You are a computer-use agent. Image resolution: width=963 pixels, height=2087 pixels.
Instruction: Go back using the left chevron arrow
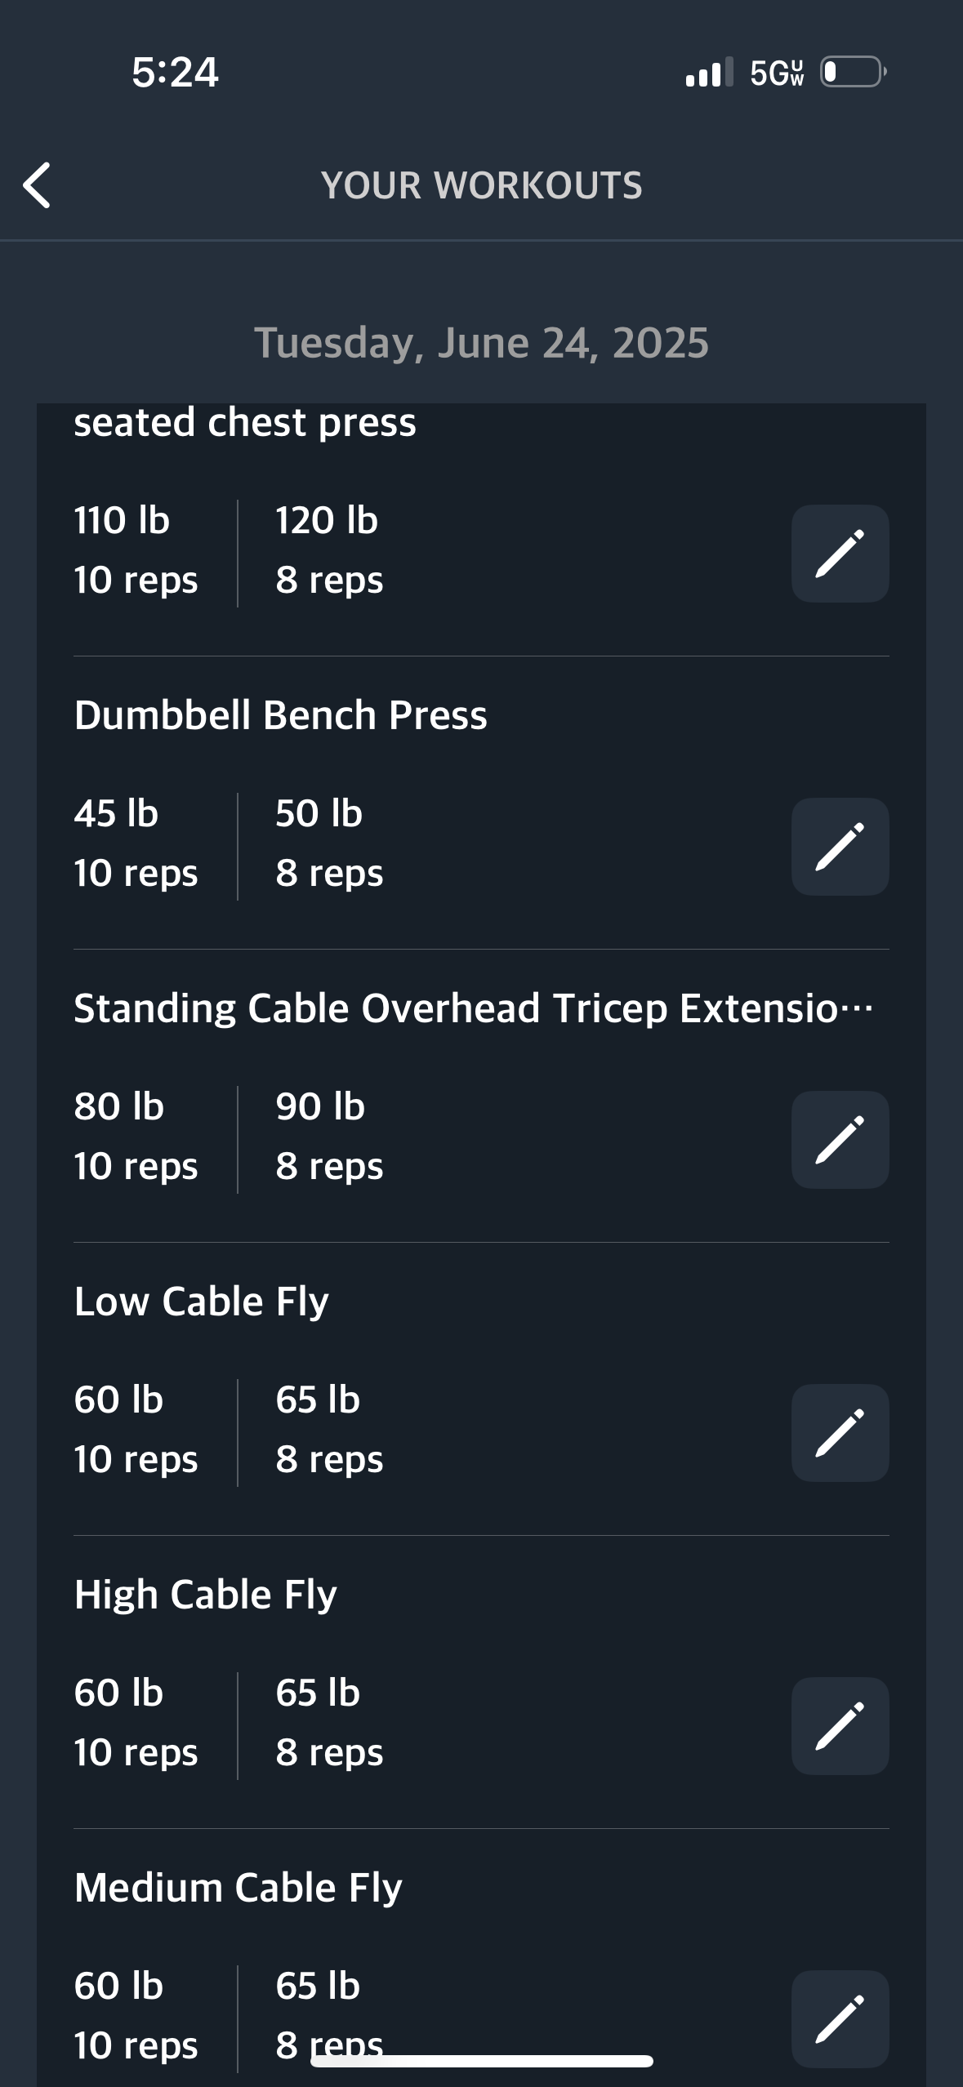[x=37, y=185]
